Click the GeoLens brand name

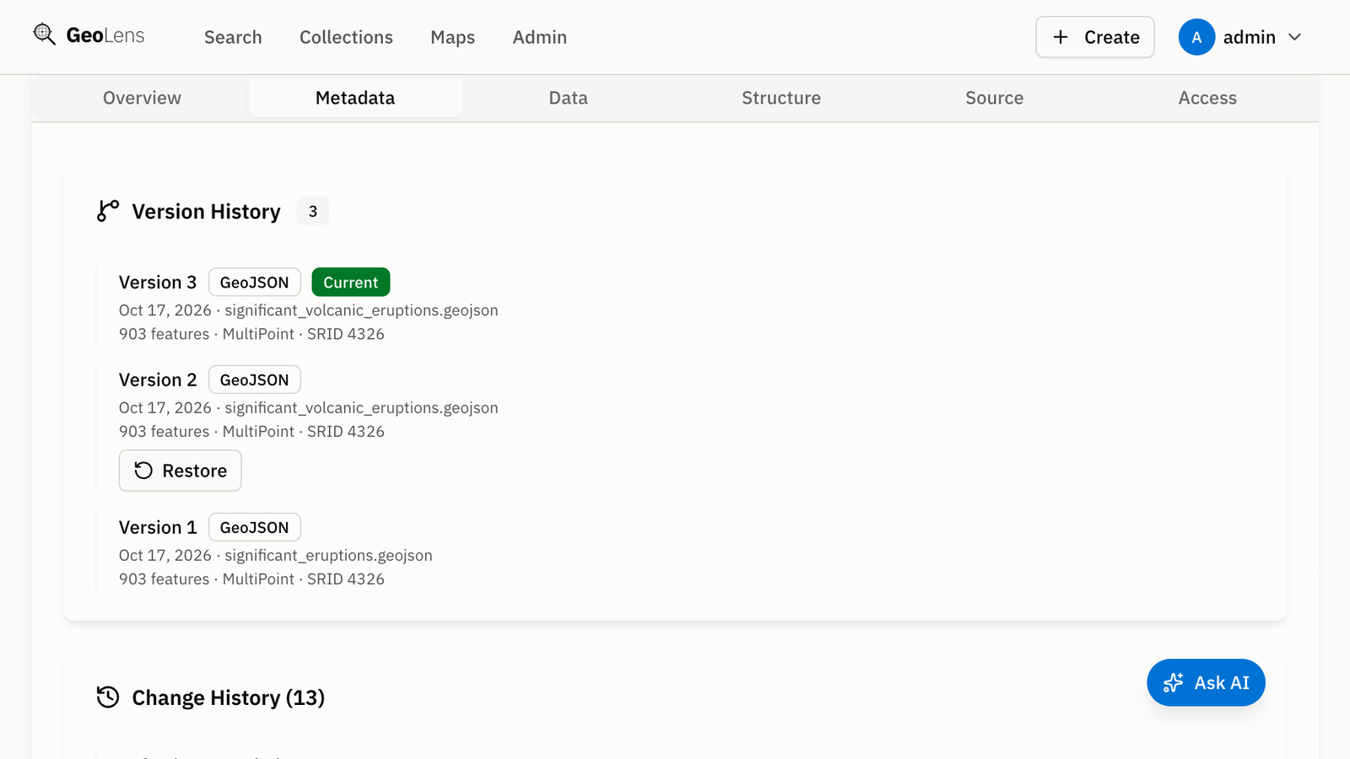[105, 35]
